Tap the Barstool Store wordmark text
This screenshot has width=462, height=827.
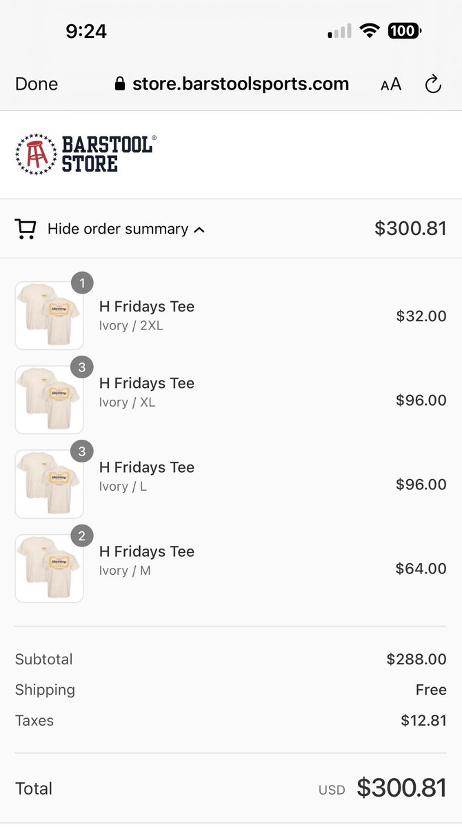pyautogui.click(x=109, y=154)
